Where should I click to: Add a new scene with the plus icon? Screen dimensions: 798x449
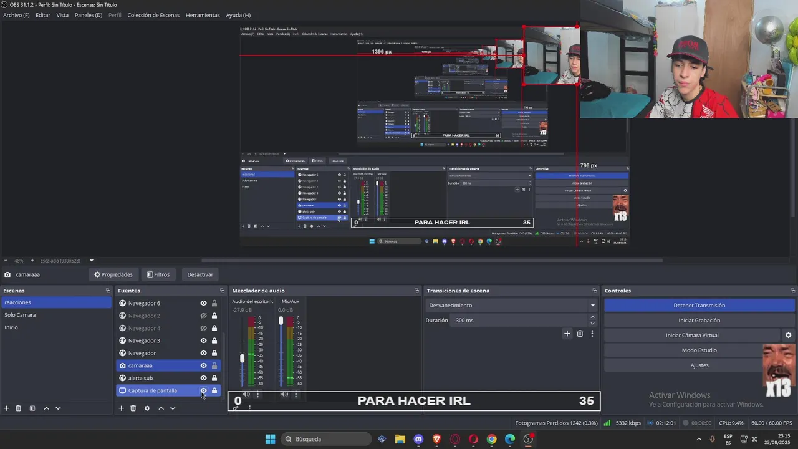[7, 408]
